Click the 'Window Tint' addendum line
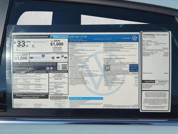Viewport: 178px width, 134px height. pos(156,56)
